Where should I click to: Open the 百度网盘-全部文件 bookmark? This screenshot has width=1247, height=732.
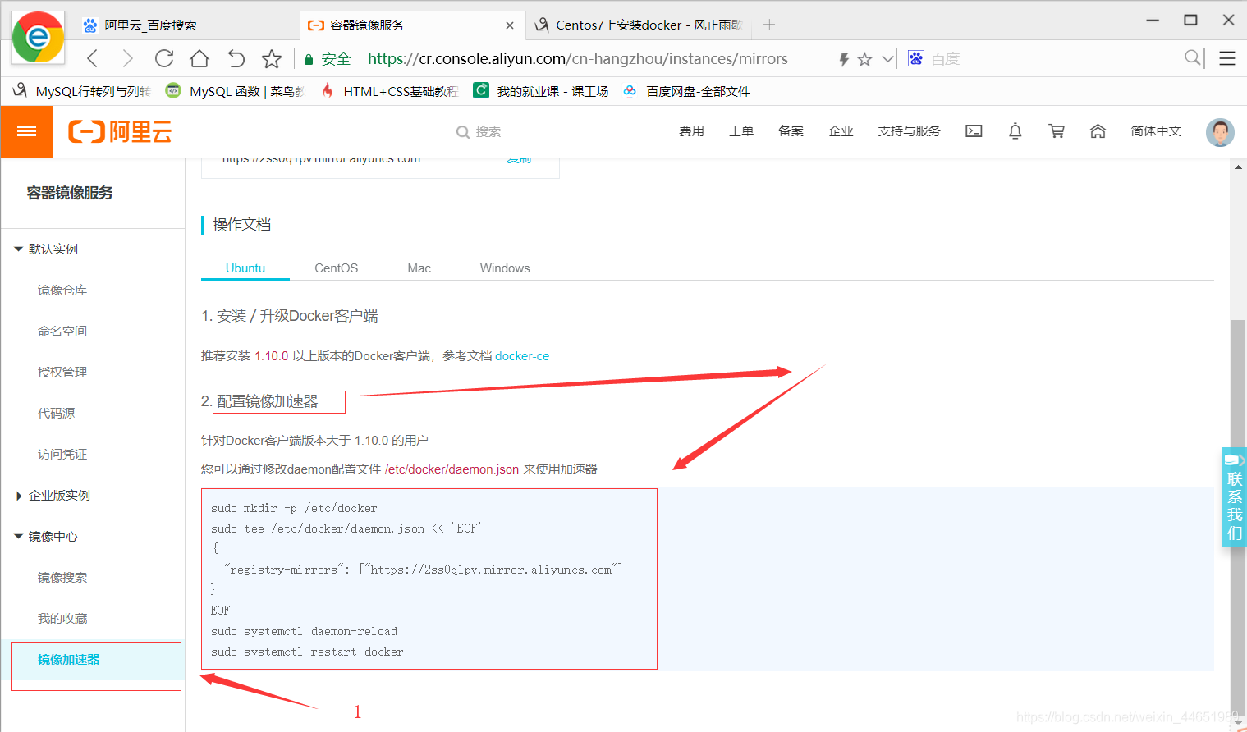687,91
